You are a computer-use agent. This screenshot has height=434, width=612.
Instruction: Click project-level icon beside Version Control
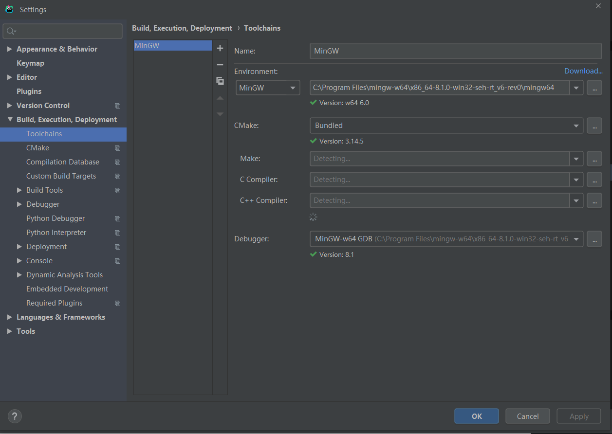click(117, 106)
